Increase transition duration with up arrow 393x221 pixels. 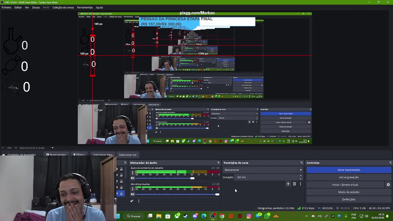coord(301,176)
